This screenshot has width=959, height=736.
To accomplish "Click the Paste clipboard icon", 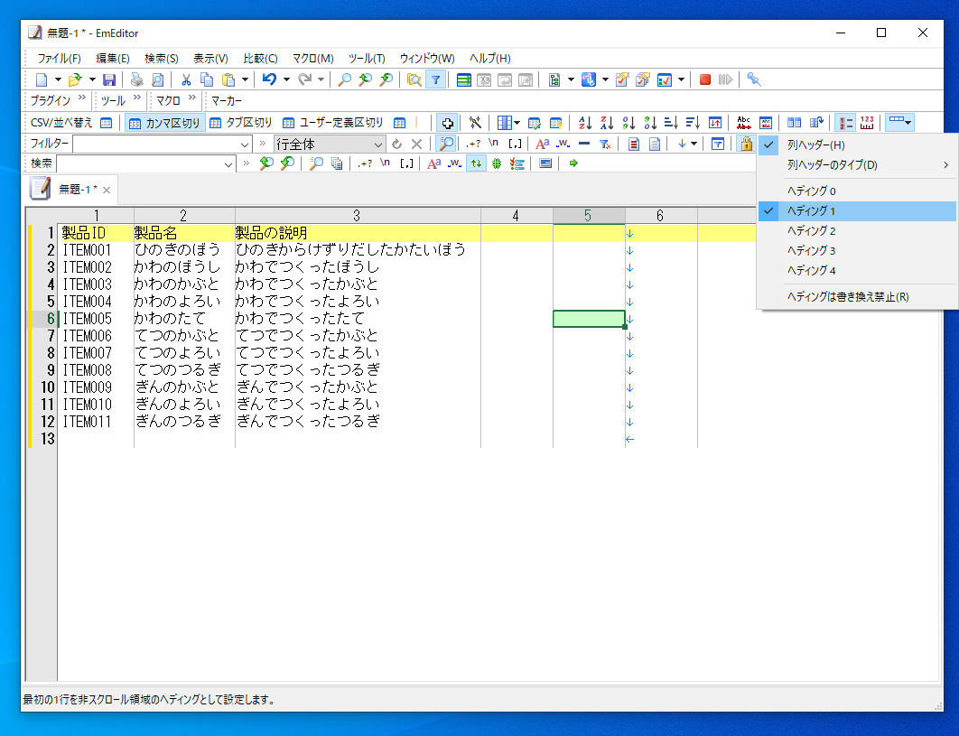I will (228, 80).
